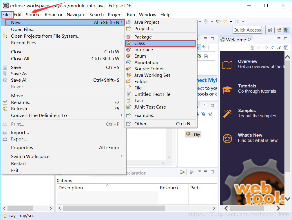Click Refresh in the File menu

tap(63, 109)
